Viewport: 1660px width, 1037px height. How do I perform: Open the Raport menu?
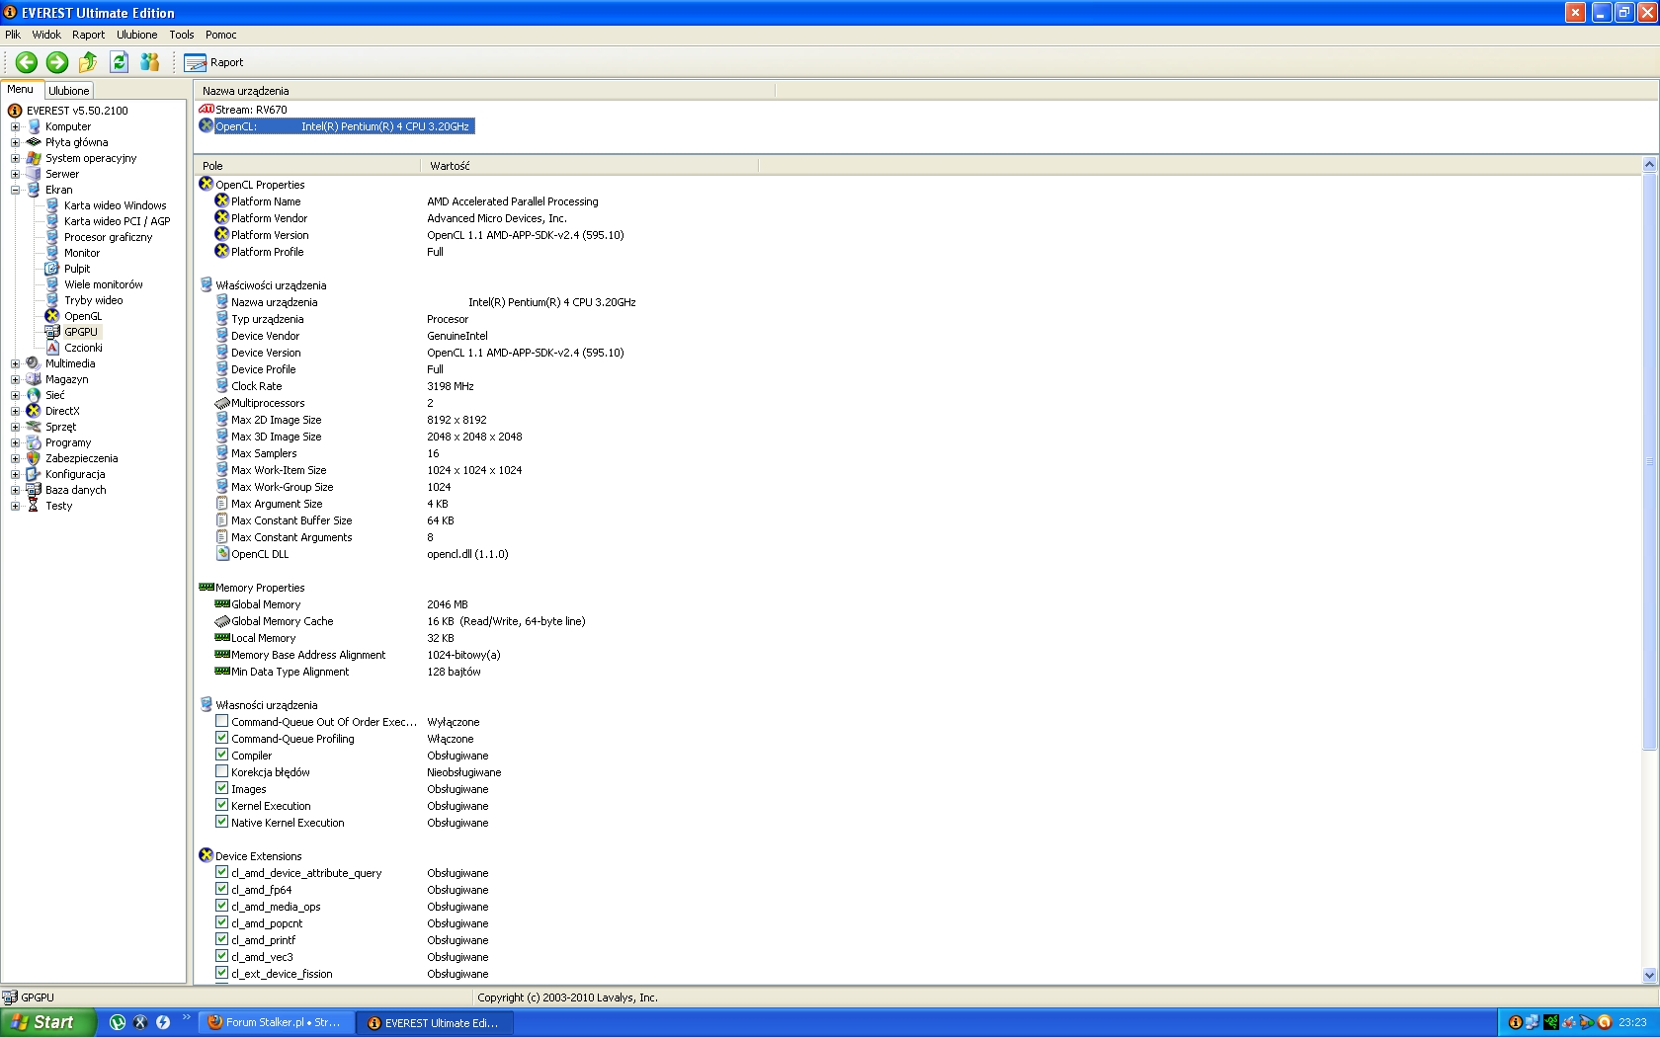pos(88,35)
